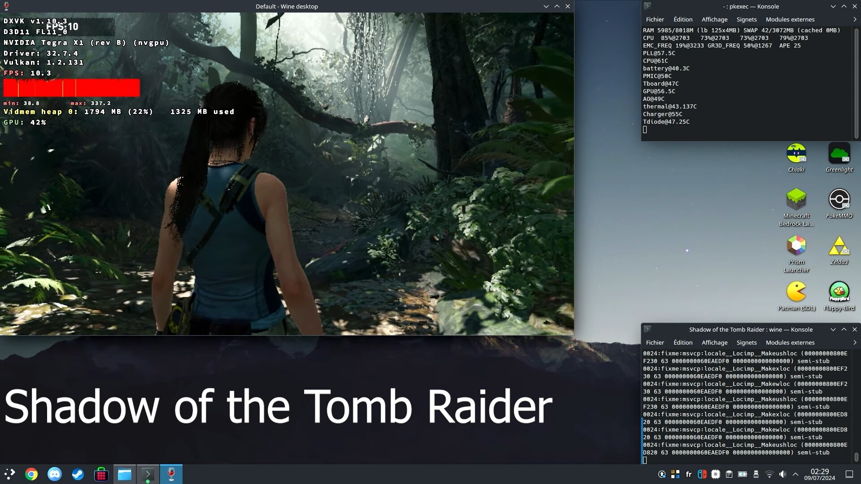The image size is (861, 484).
Task: Open the Greenlight desktop shortcut
Action: tap(839, 158)
